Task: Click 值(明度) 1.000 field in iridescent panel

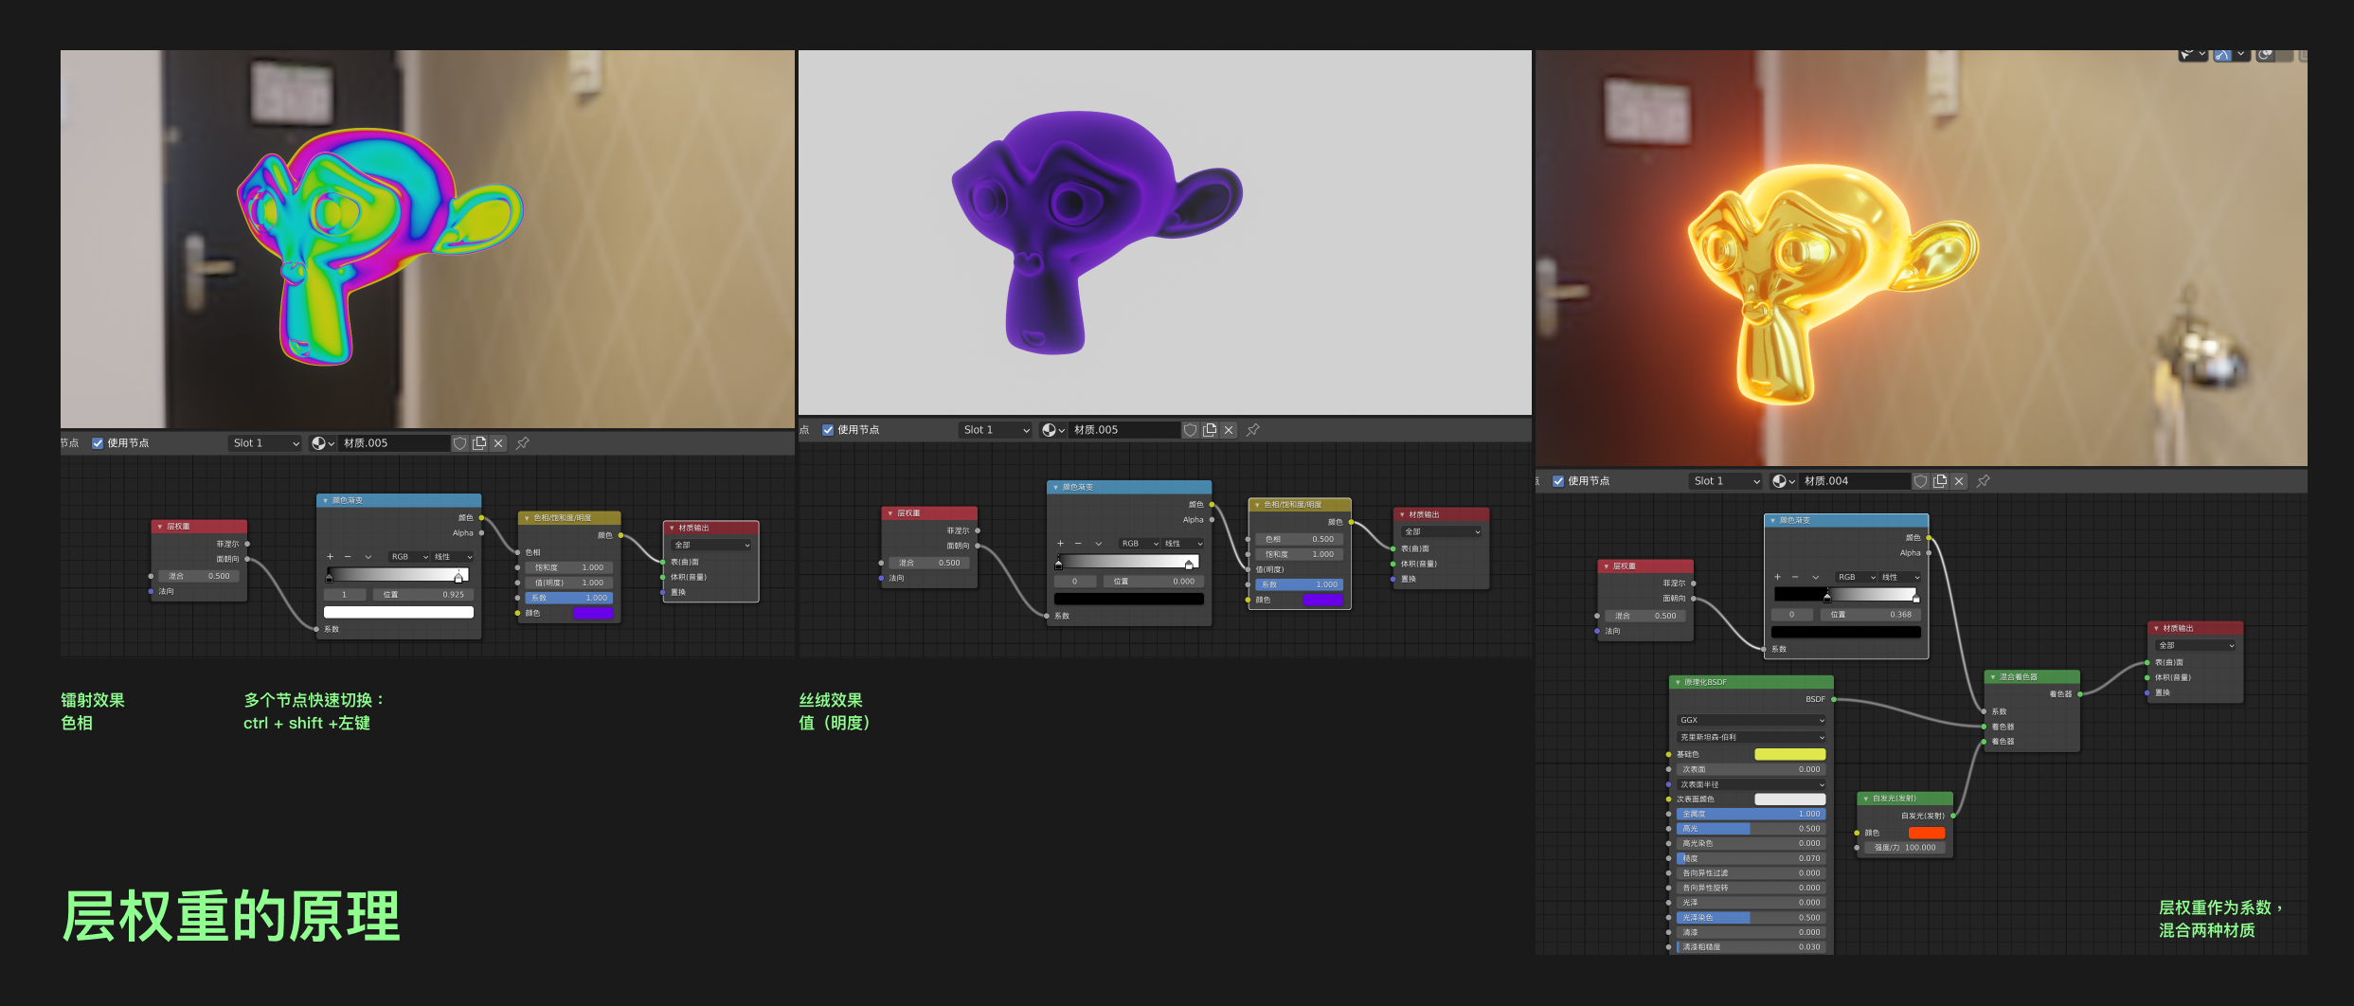Action: [x=568, y=583]
